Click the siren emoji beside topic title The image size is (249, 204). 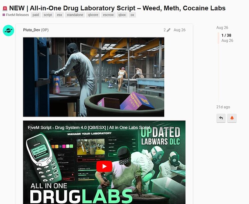5,9
